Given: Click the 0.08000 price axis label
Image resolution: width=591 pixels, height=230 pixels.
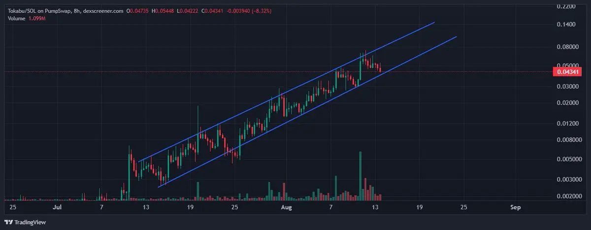Looking at the screenshot, I should pos(569,47).
